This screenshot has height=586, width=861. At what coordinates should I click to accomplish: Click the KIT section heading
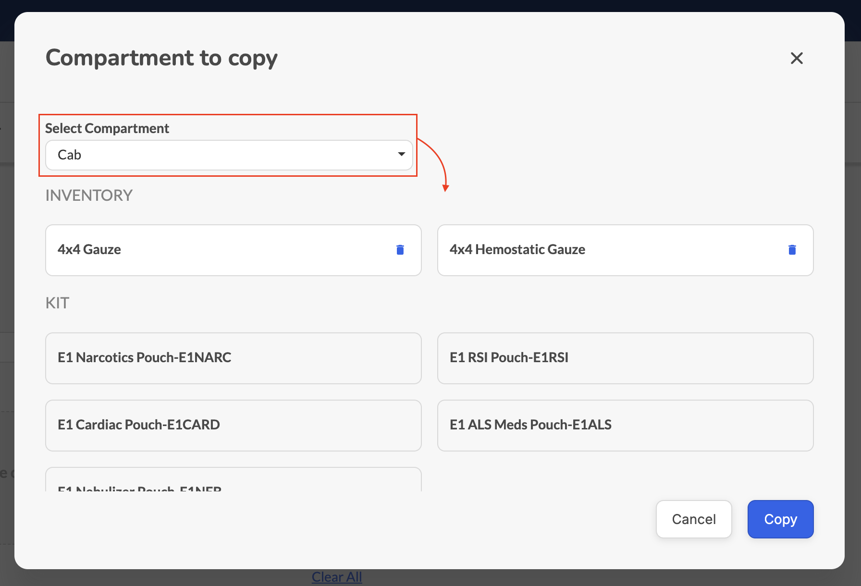[x=57, y=303]
